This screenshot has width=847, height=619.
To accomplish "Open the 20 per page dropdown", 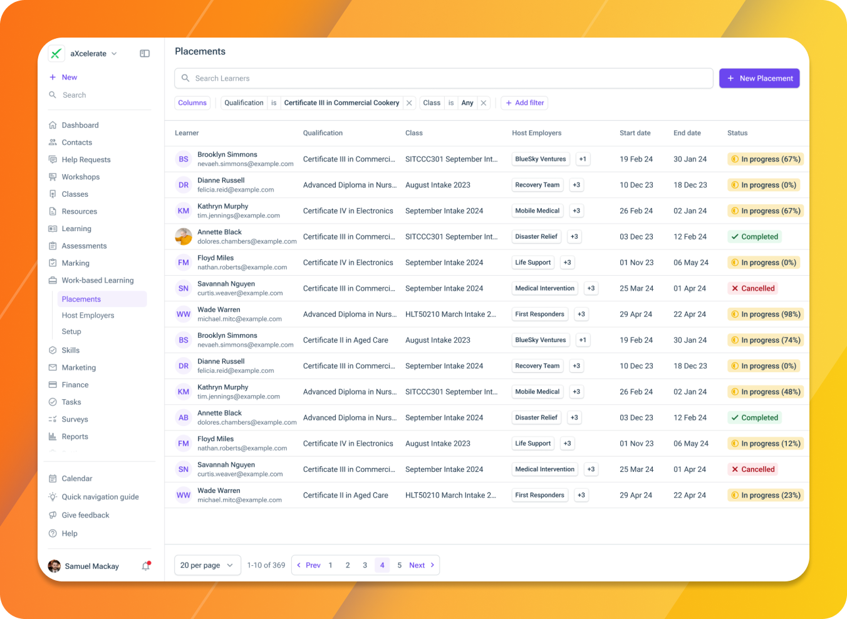I will coord(207,565).
